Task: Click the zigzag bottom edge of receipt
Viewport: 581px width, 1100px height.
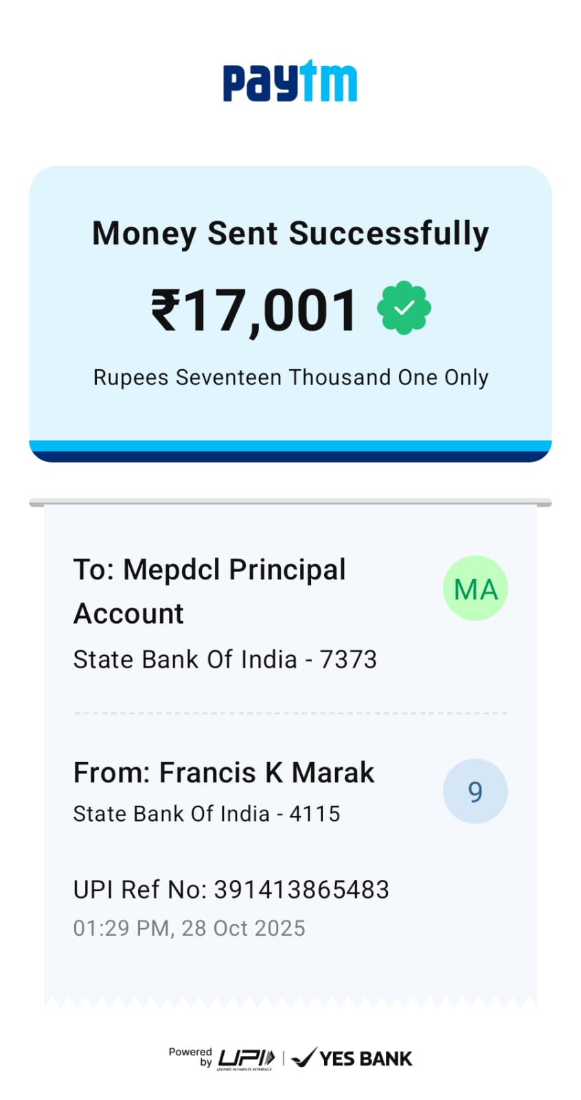Action: 290,1003
